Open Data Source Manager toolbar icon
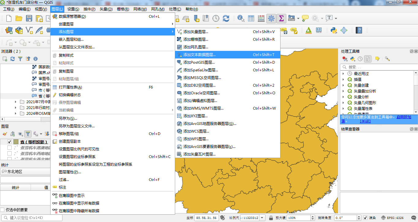The width and height of the screenshot is (418, 222). point(9,30)
